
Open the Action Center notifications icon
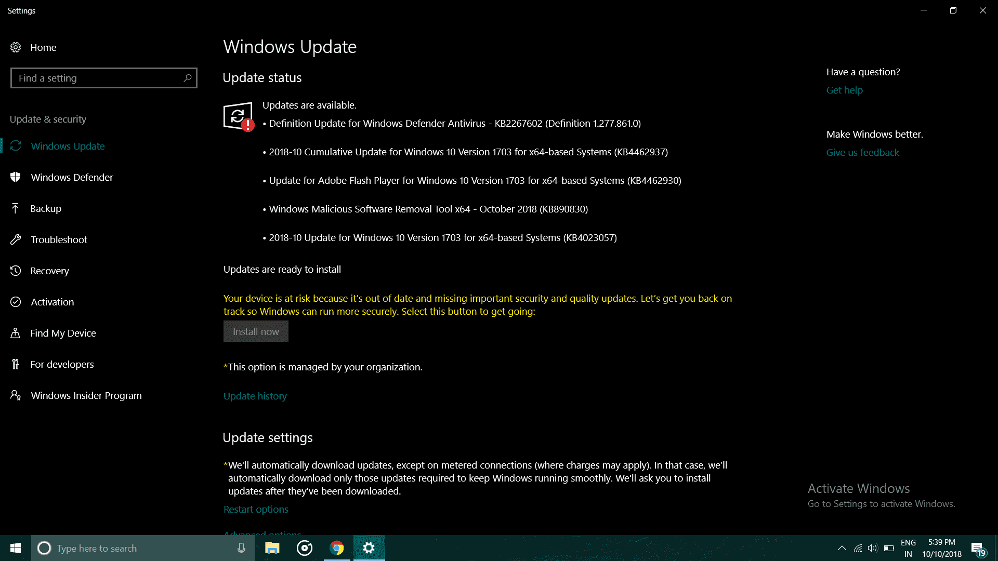(978, 549)
